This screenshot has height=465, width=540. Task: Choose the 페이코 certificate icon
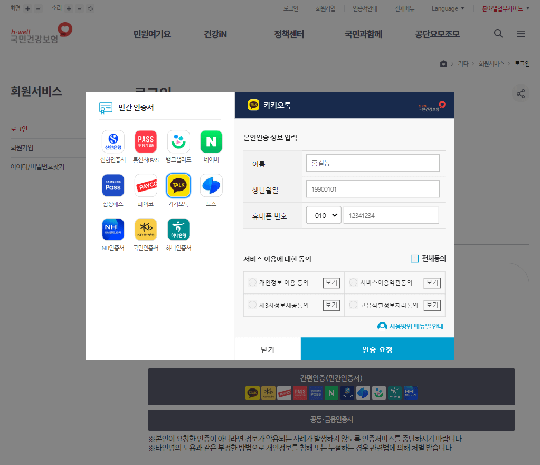point(146,185)
